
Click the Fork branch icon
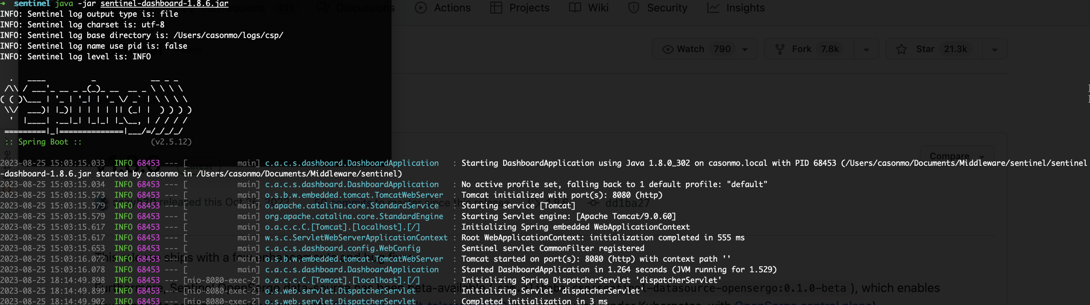[x=780, y=49]
